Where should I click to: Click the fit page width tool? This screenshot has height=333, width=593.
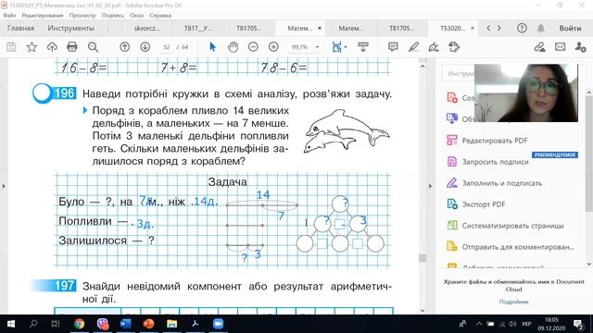(336, 47)
